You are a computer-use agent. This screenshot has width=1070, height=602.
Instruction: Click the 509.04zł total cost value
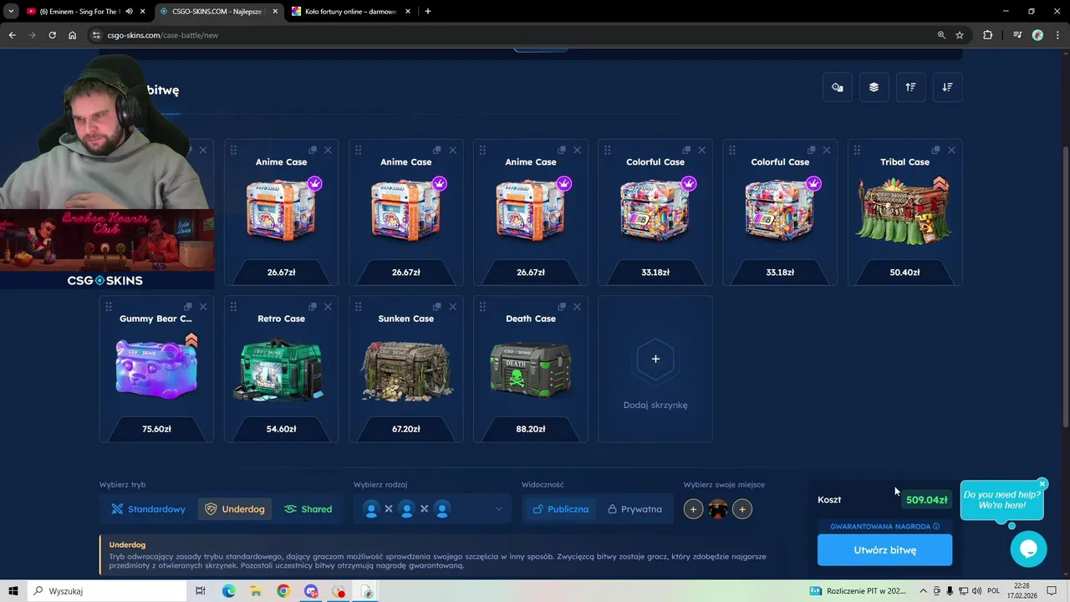[x=926, y=500]
